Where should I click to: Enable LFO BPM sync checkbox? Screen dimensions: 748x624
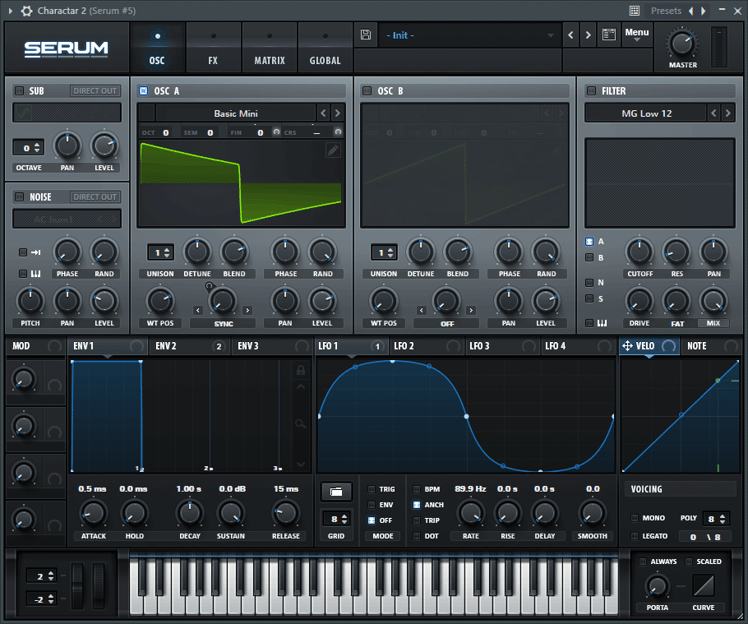click(417, 489)
